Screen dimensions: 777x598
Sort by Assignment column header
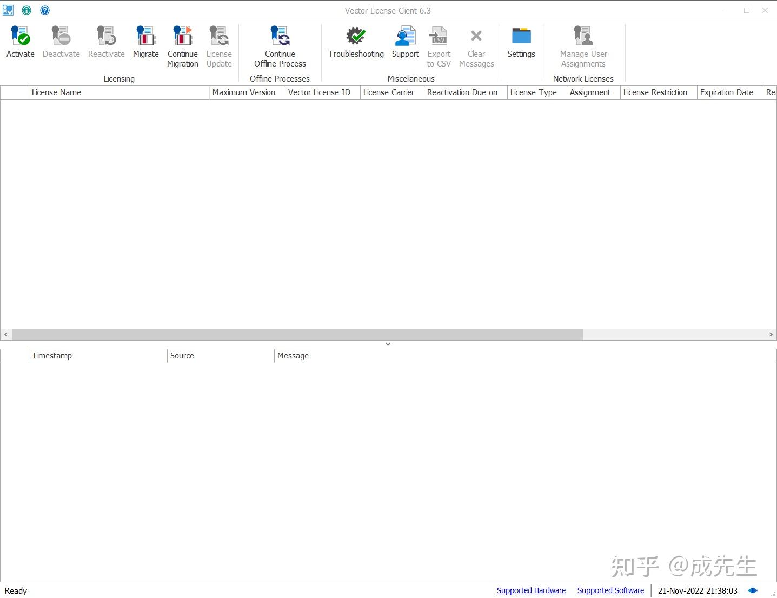coord(593,92)
